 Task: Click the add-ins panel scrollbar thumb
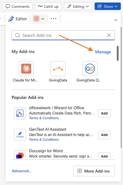tap(118, 53)
